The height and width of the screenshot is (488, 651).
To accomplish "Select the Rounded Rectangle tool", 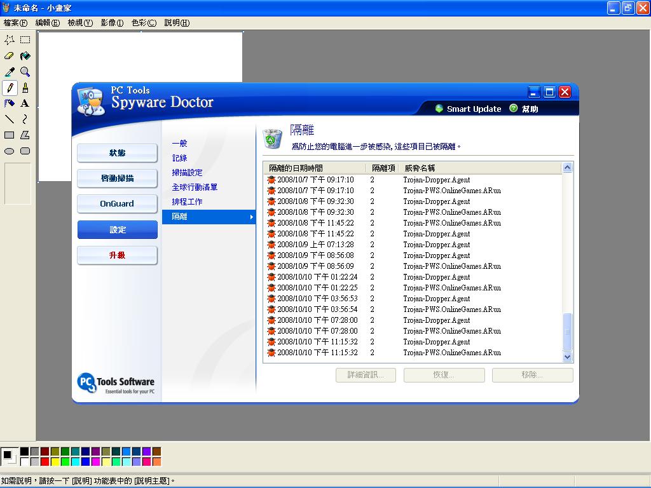I will [x=25, y=151].
